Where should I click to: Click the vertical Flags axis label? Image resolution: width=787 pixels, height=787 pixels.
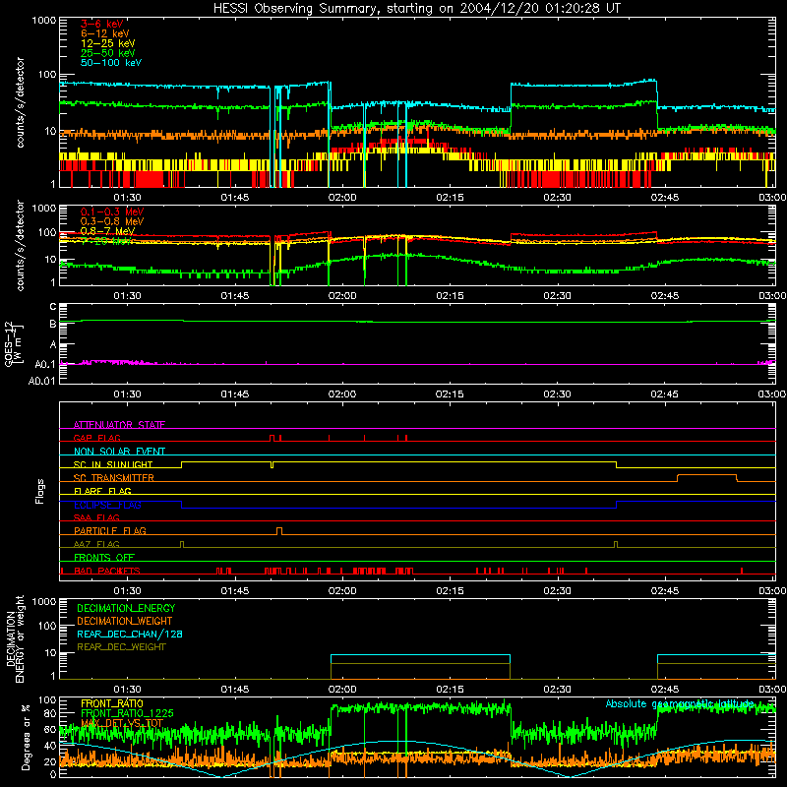[40, 491]
